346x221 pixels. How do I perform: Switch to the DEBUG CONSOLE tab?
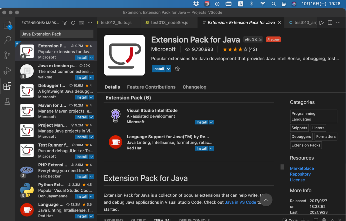[x=194, y=219]
